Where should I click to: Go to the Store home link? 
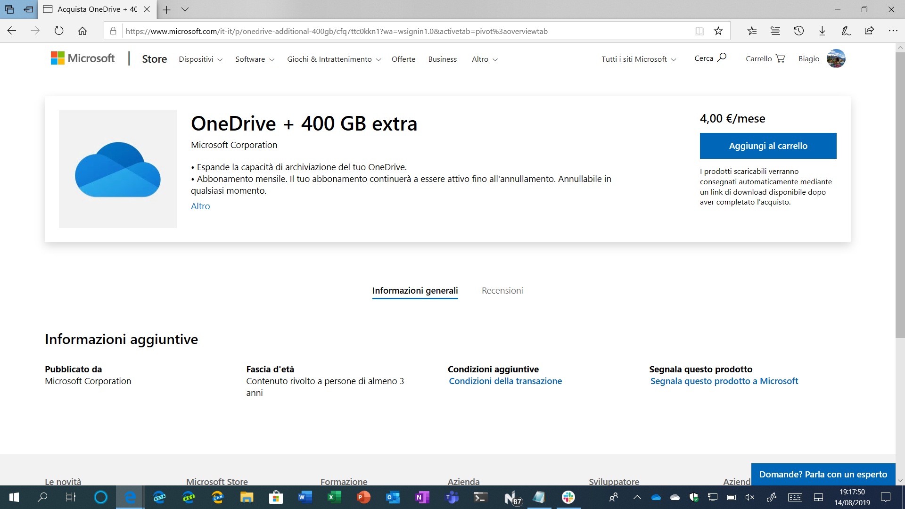click(155, 59)
